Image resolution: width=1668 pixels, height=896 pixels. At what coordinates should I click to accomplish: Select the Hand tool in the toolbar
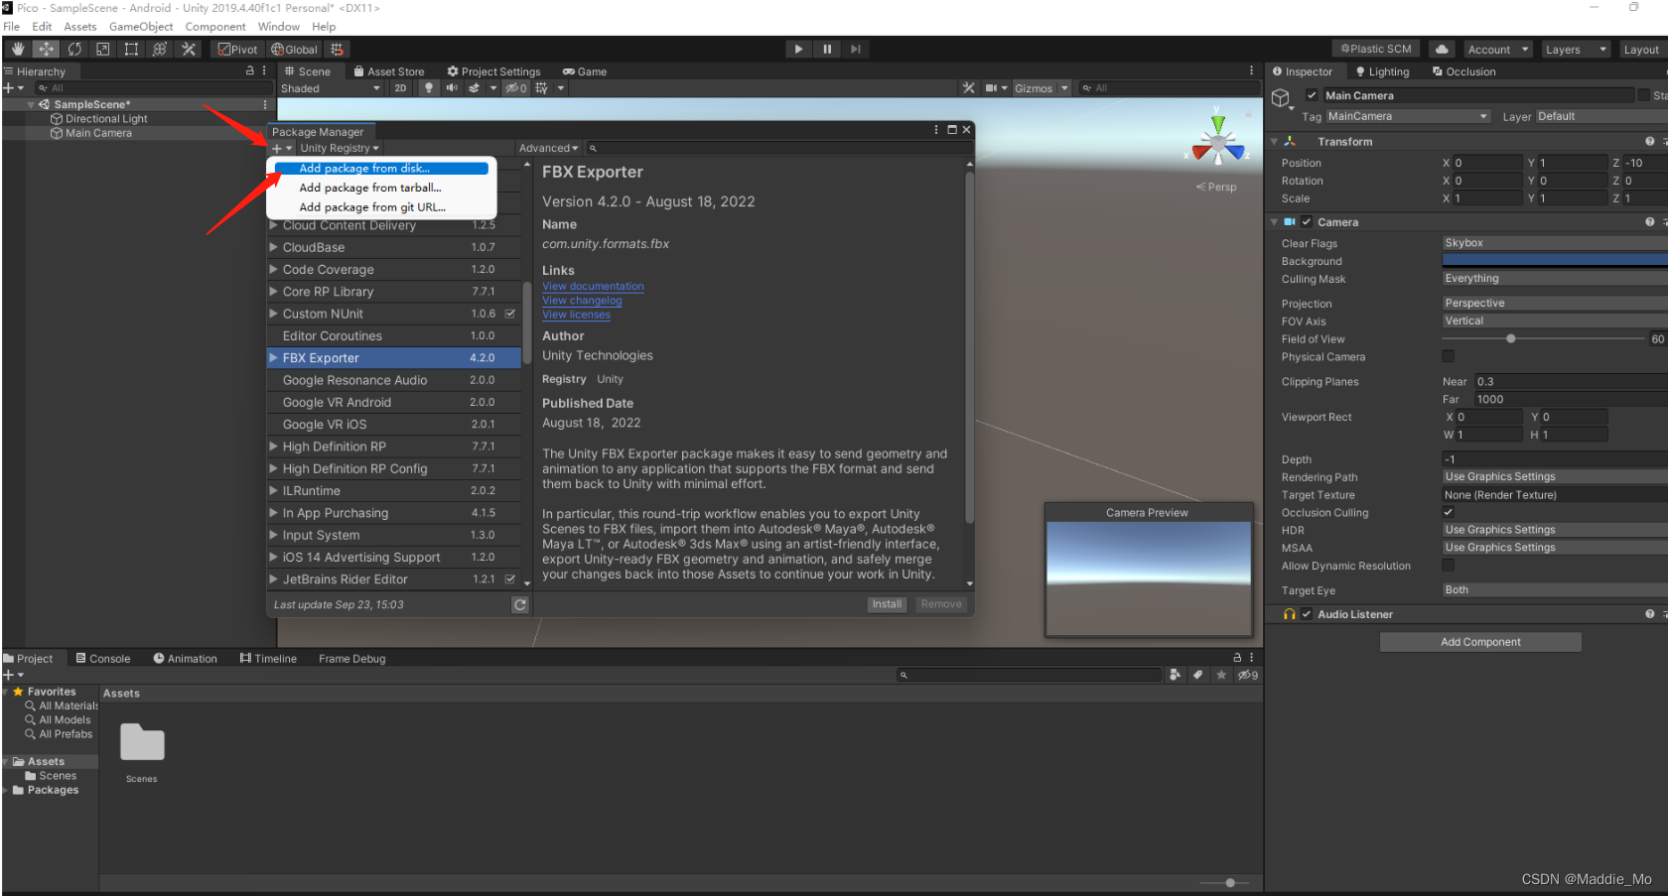[18, 49]
